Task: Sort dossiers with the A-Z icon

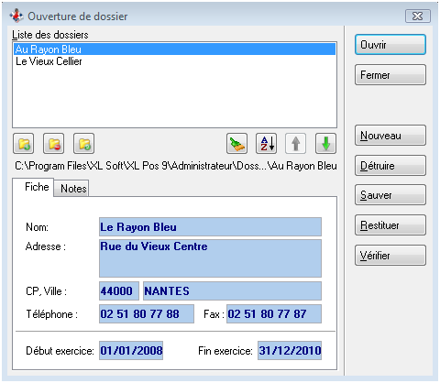Action: (x=266, y=143)
